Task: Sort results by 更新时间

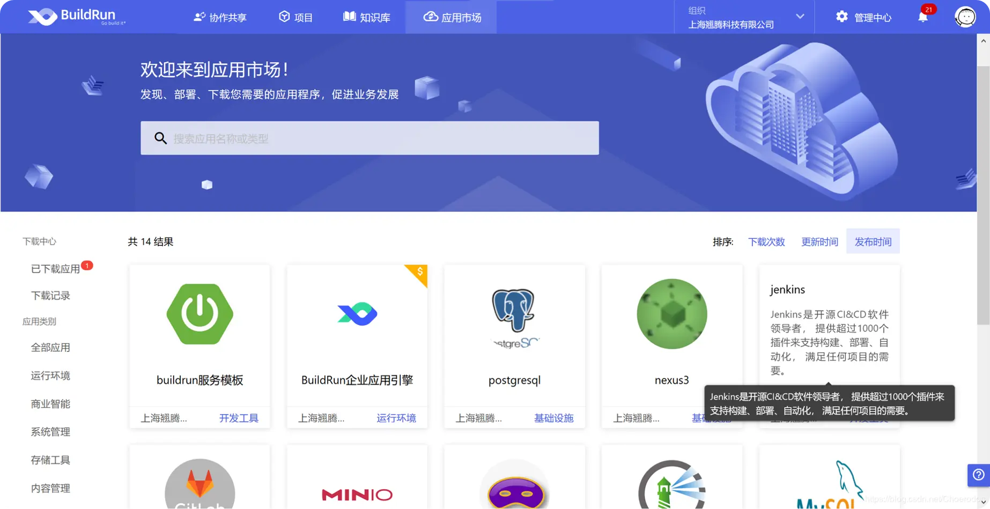Action: pos(819,242)
